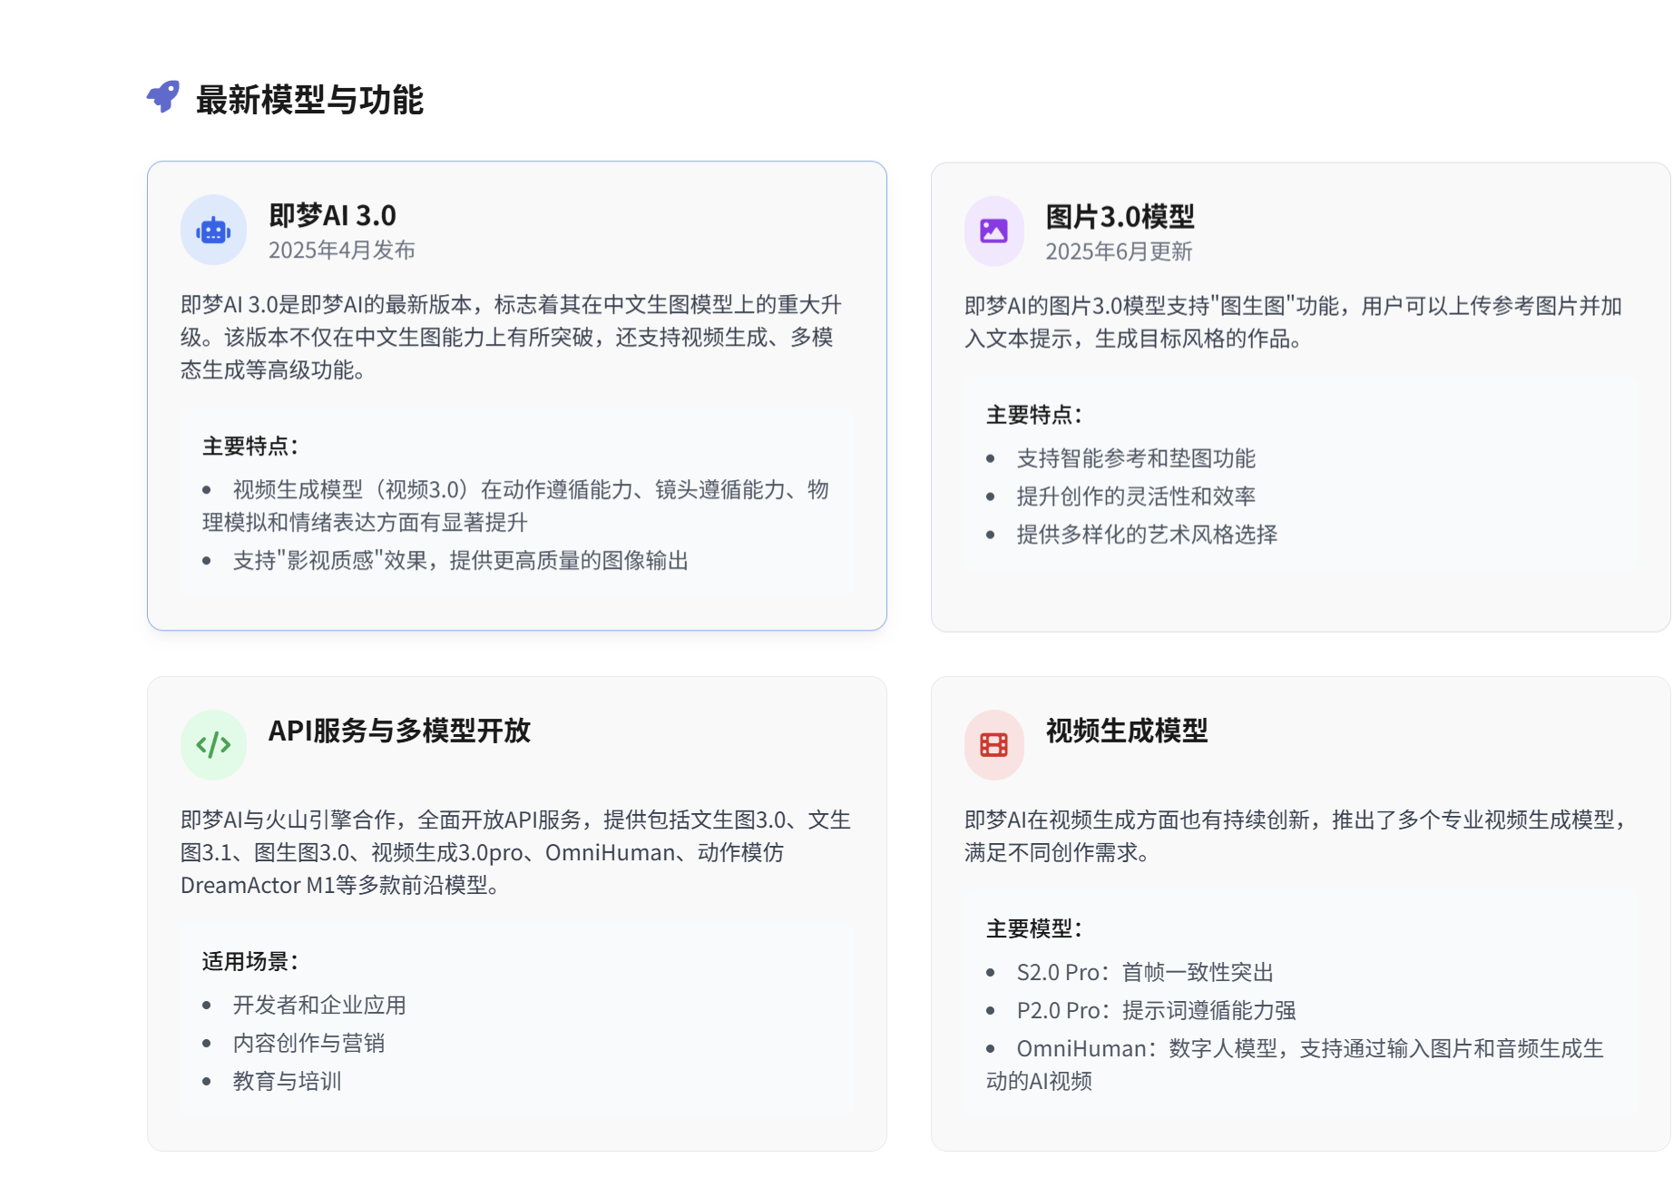Select bullet about 视频生成模型（视频3.0）

(515, 506)
